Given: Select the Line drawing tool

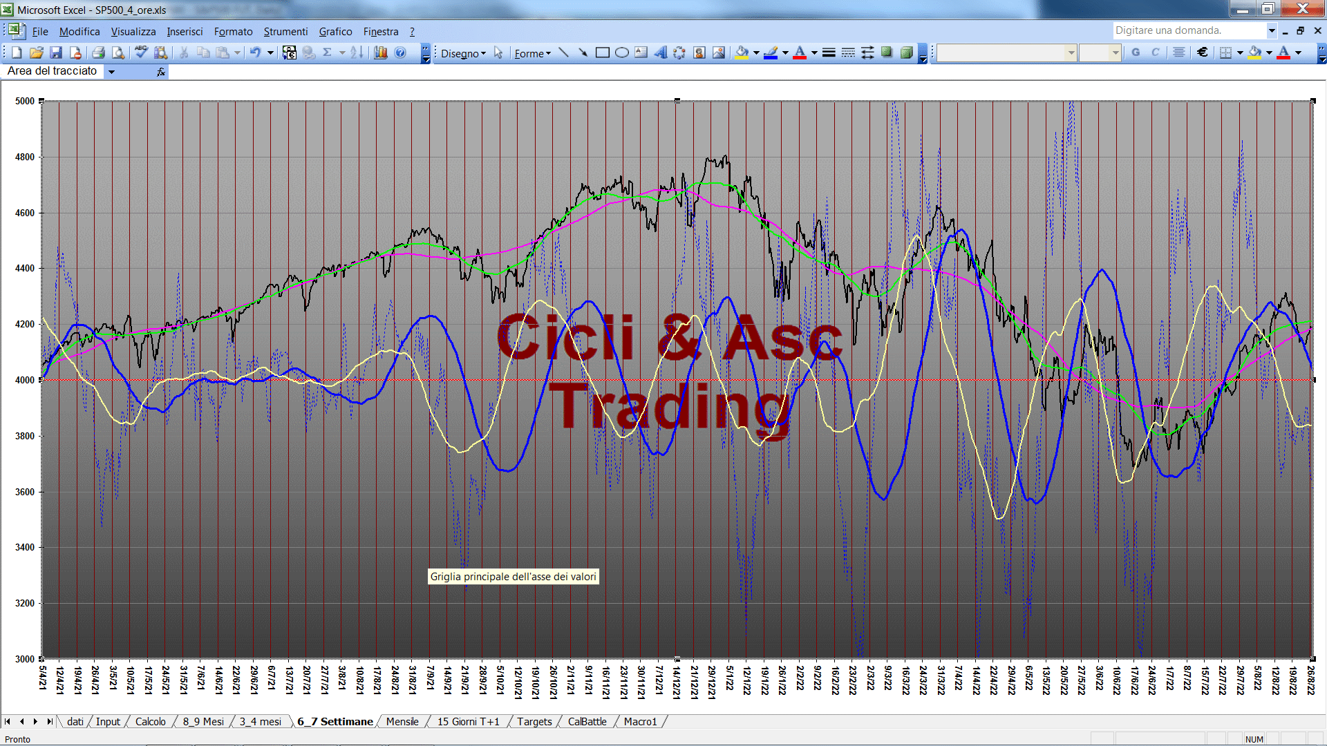Looking at the screenshot, I should [563, 52].
